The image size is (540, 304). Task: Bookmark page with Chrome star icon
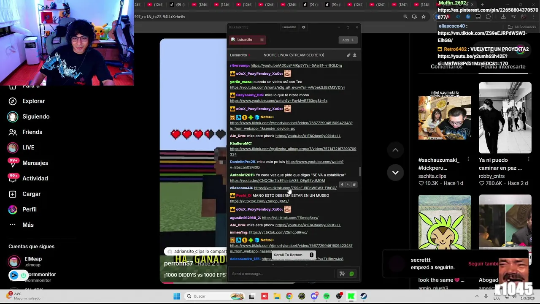pyautogui.click(x=424, y=16)
